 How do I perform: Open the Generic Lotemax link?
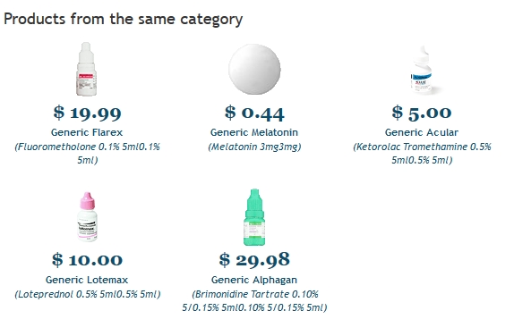(87, 280)
